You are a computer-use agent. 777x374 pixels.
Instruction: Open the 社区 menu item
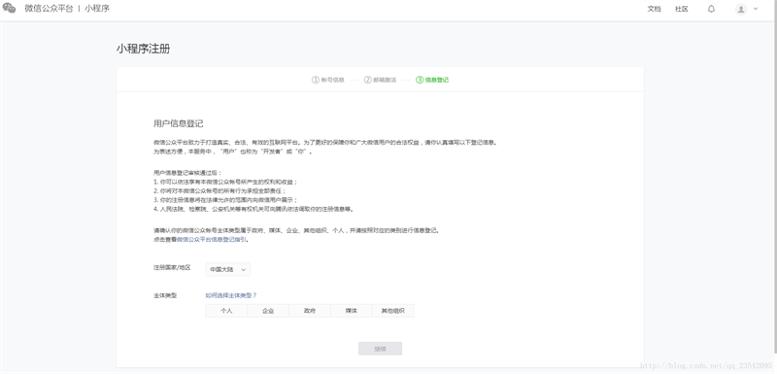682,9
